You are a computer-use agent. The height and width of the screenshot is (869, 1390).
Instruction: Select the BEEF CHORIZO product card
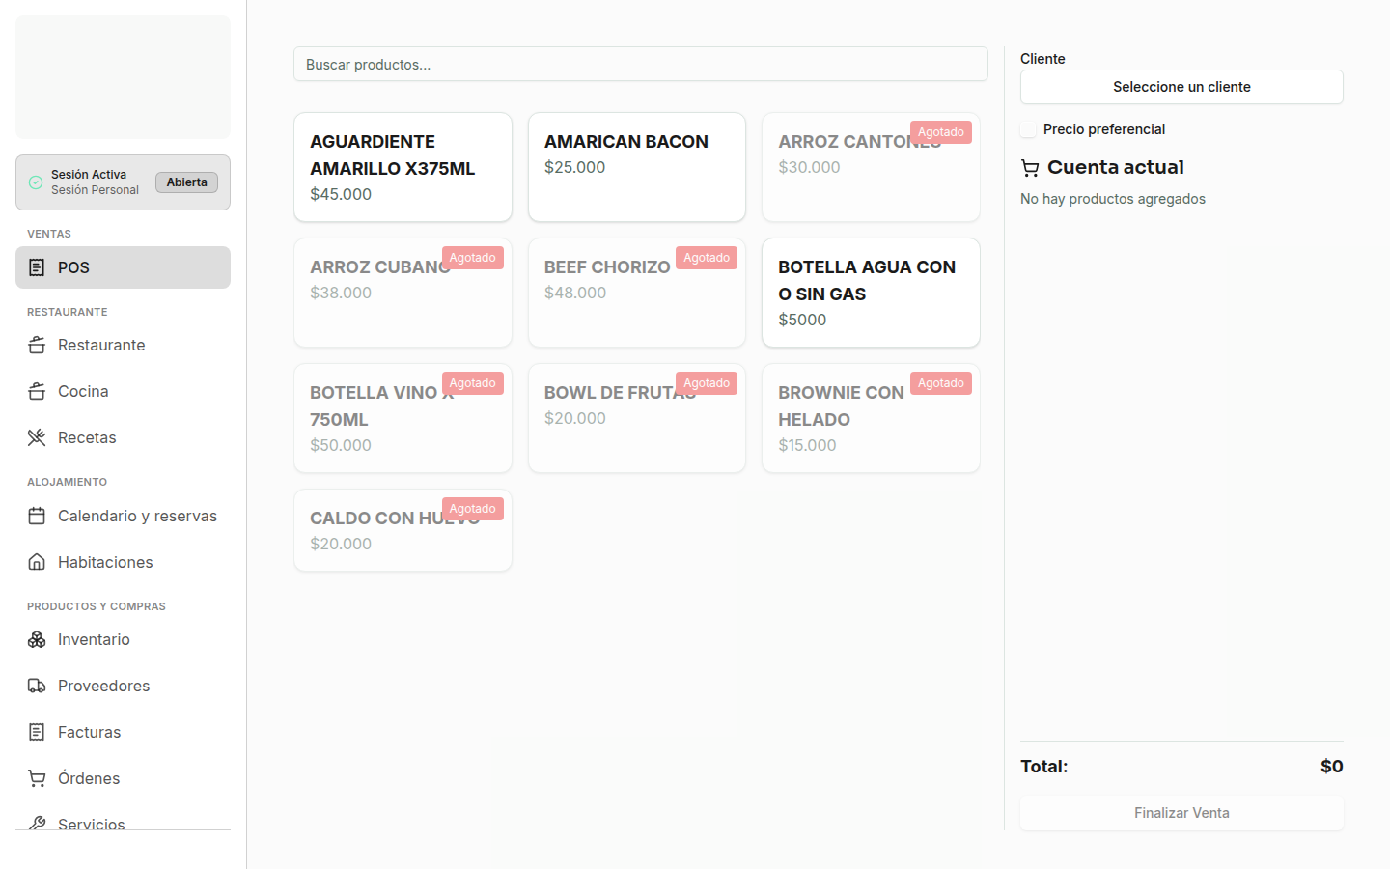637,293
